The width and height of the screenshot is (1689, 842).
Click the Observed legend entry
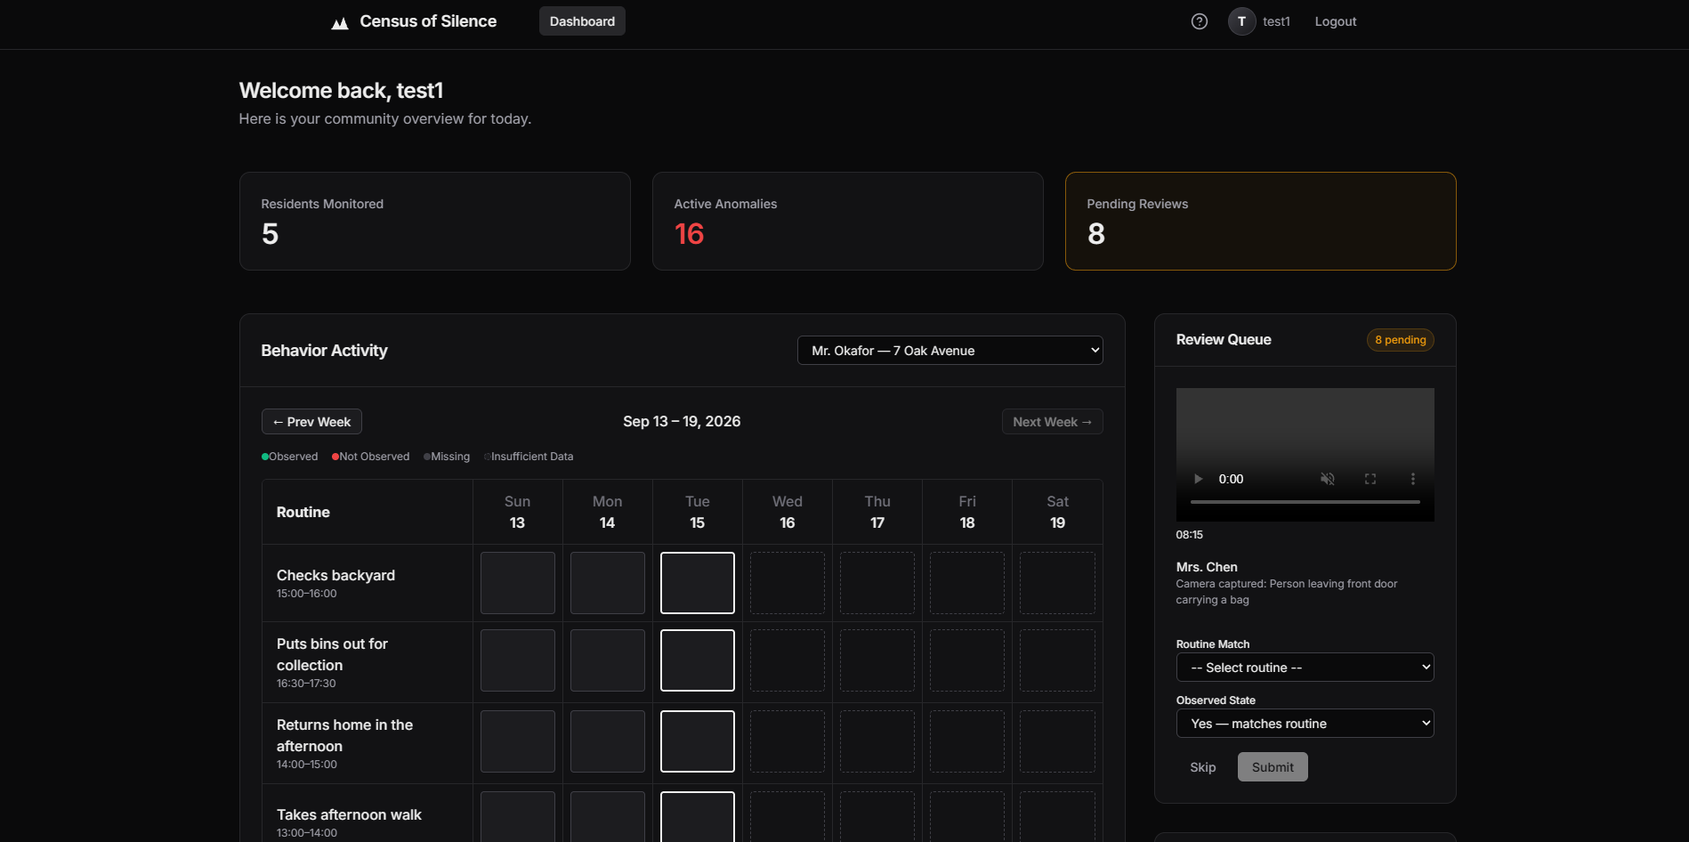[290, 457]
